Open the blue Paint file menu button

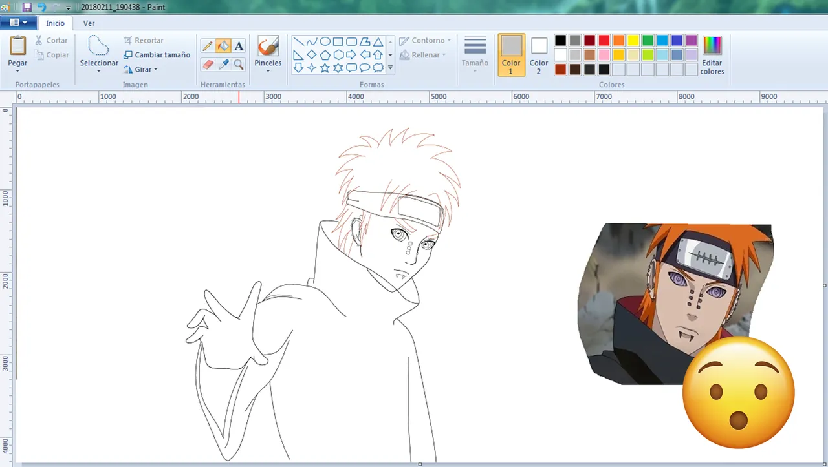click(18, 23)
